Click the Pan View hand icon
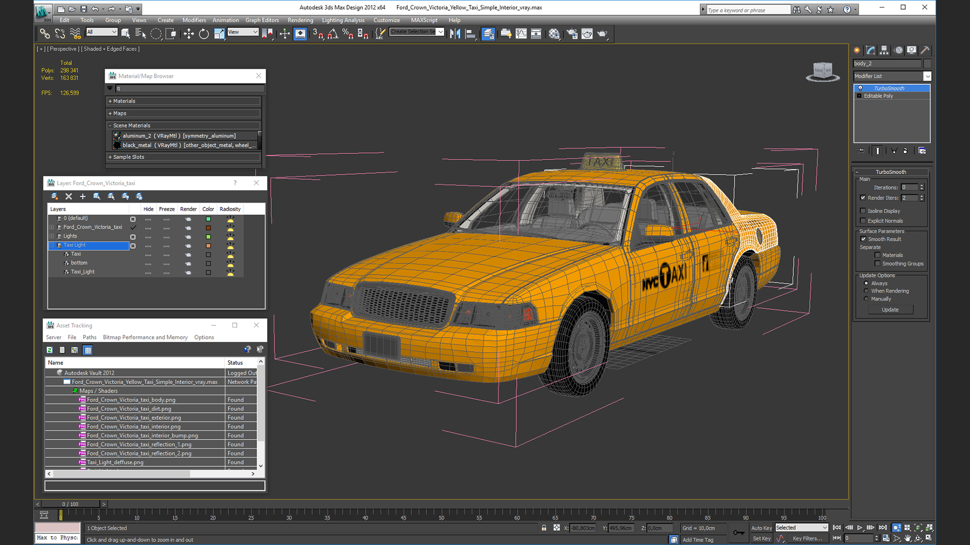Screen dimensions: 970x545 point(908,538)
